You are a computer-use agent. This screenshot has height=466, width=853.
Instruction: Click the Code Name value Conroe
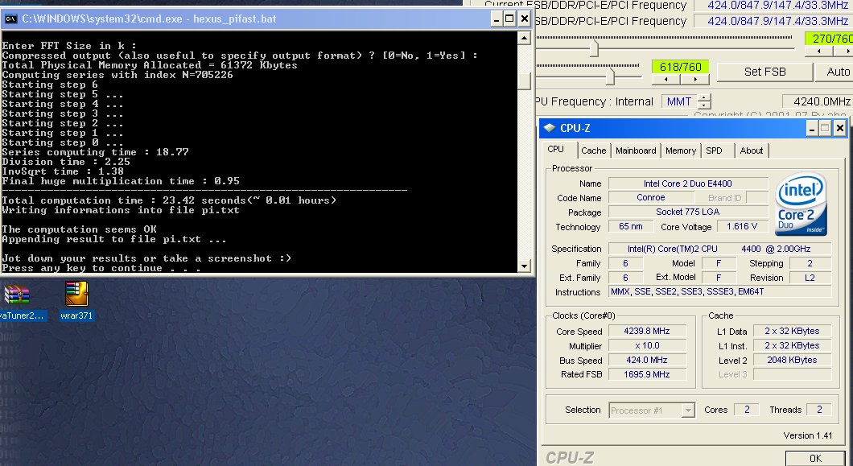point(651,198)
